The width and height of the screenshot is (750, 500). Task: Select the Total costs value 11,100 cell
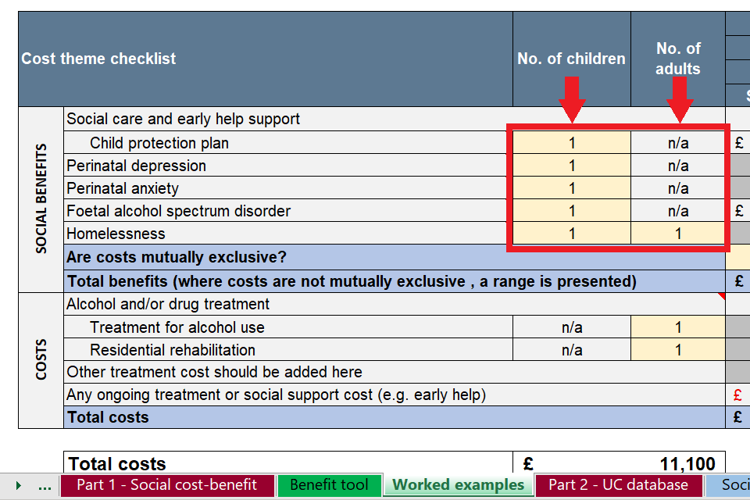pos(619,464)
